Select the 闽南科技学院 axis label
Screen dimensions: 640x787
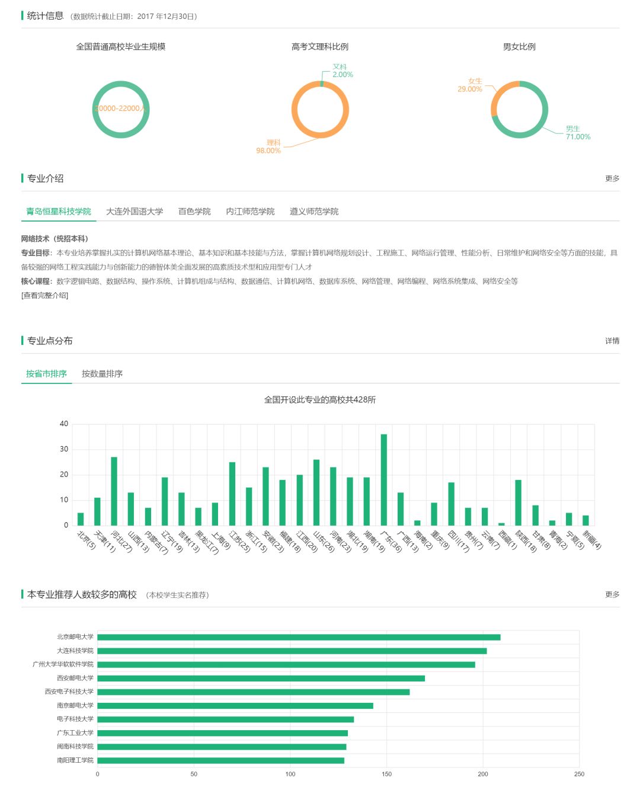[75, 746]
